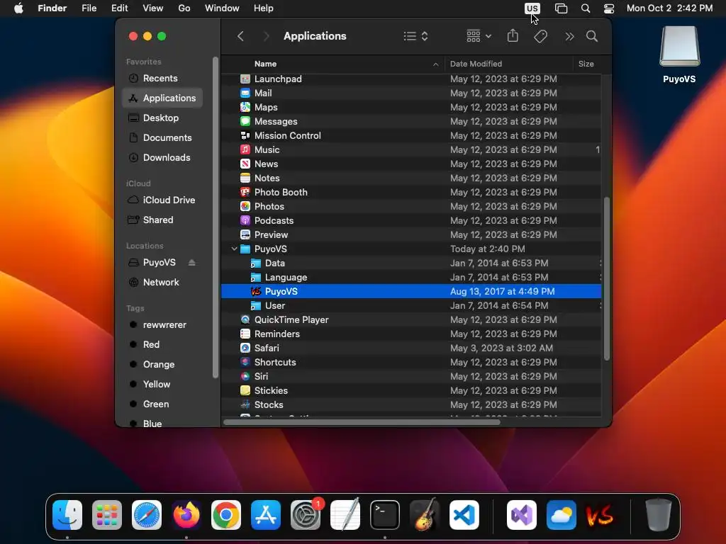Viewport: 726px width, 544px height.
Task: Open the group-by dropdown in toolbar
Action: pyautogui.click(x=479, y=36)
